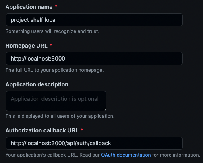Select the 'Application description' heading label

coord(37,84)
